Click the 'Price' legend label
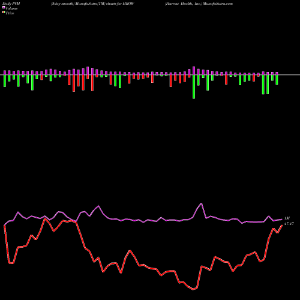Image resolution: width=300 pixels, height=300 pixels. coord(10,13)
